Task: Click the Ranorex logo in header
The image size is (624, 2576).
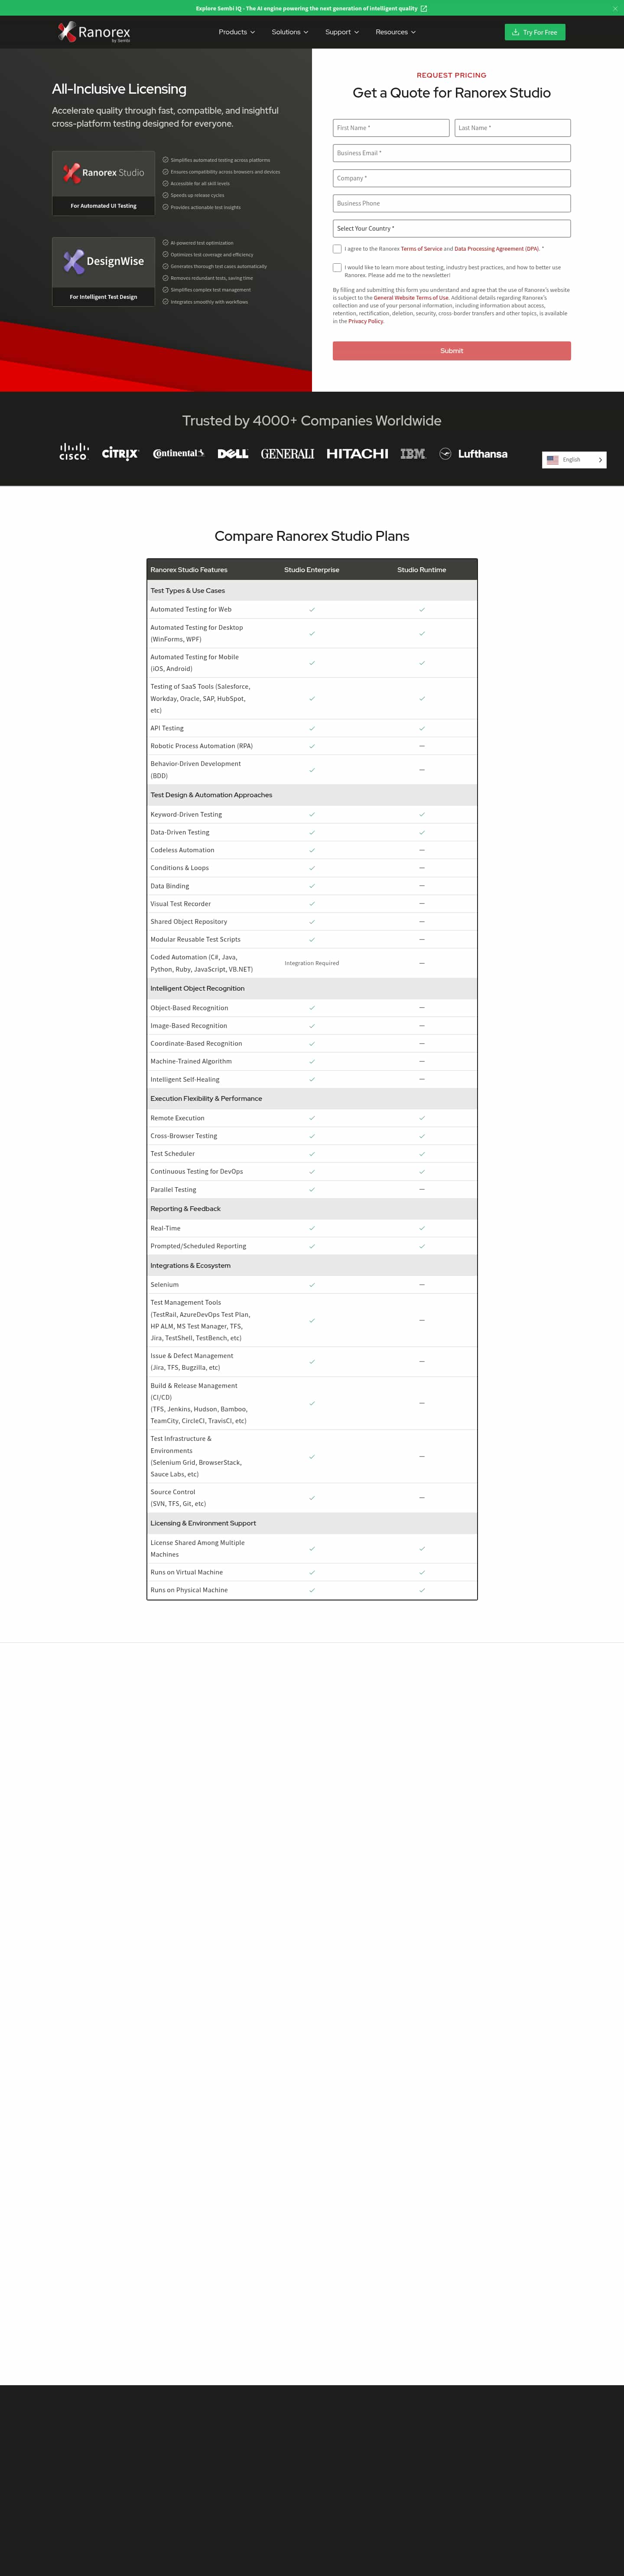Action: pos(94,32)
